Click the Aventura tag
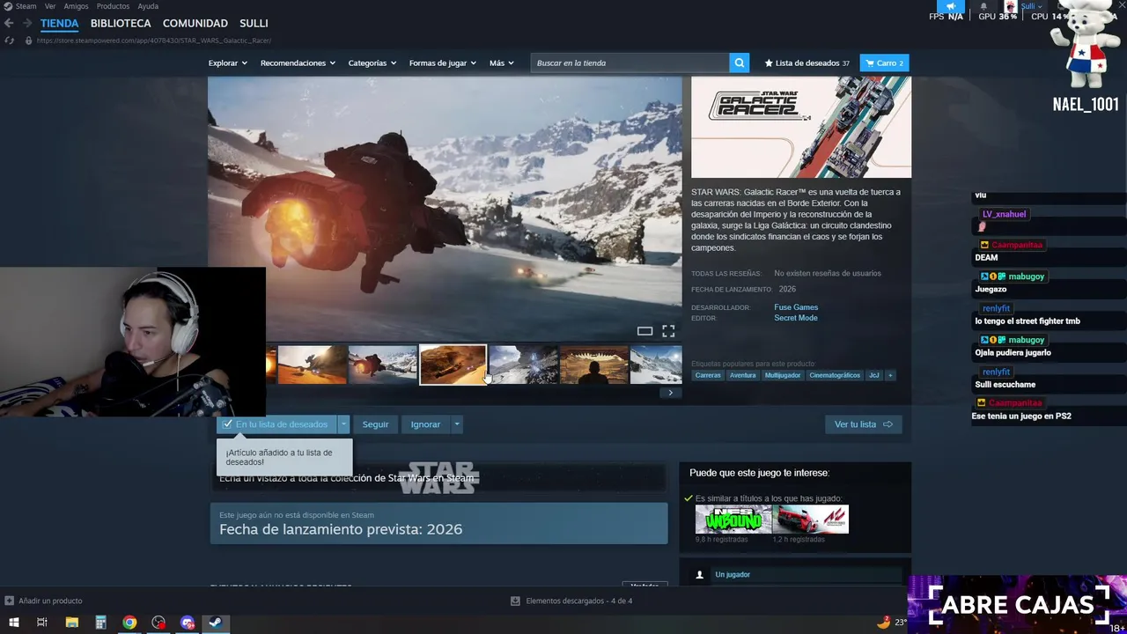 click(742, 375)
